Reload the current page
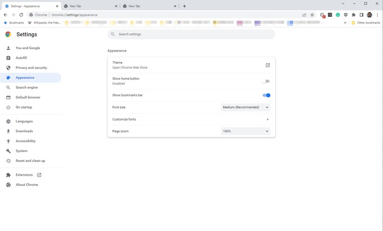The image size is (383, 231). (x=21, y=15)
